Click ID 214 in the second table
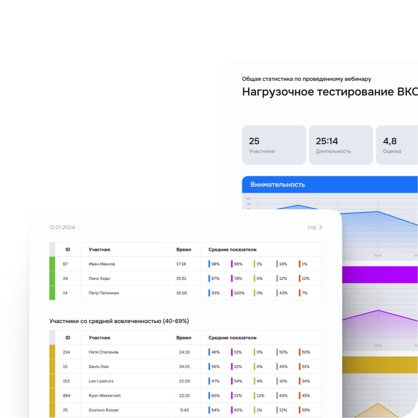Screen dimensions: 418x418 point(66,352)
